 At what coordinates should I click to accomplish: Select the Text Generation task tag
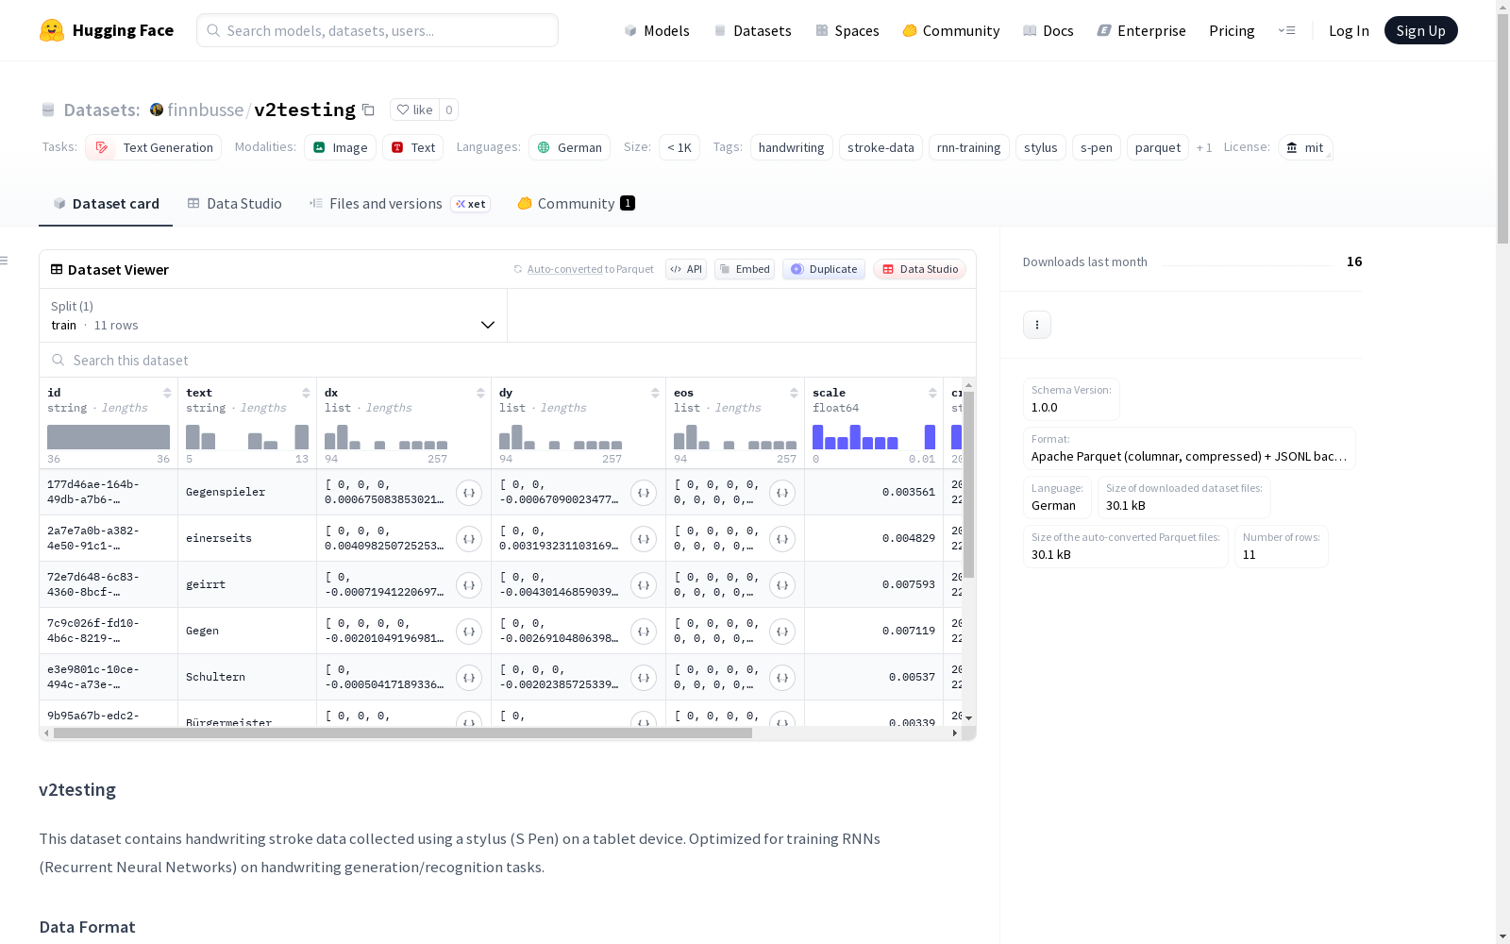click(x=154, y=147)
